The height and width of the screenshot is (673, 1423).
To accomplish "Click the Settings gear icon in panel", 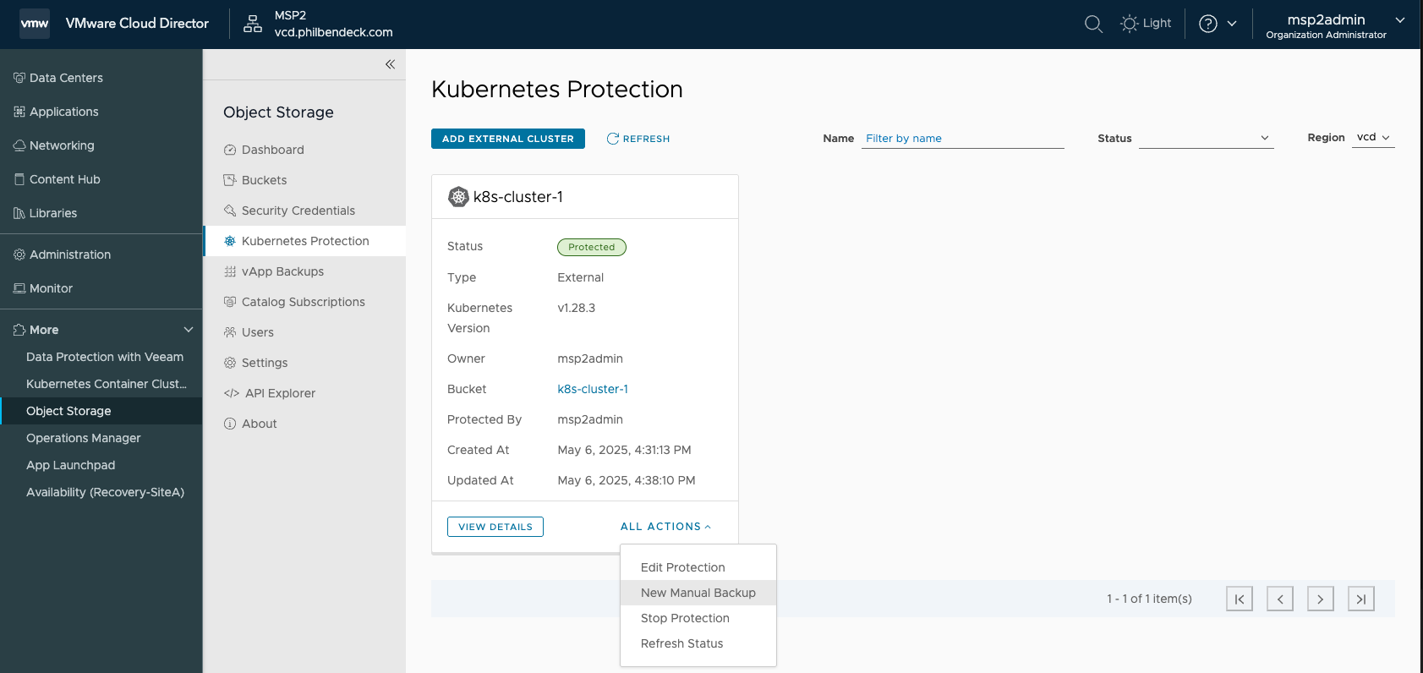I will point(230,363).
